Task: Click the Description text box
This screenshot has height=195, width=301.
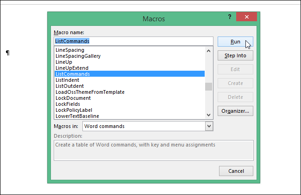Action: point(154,150)
